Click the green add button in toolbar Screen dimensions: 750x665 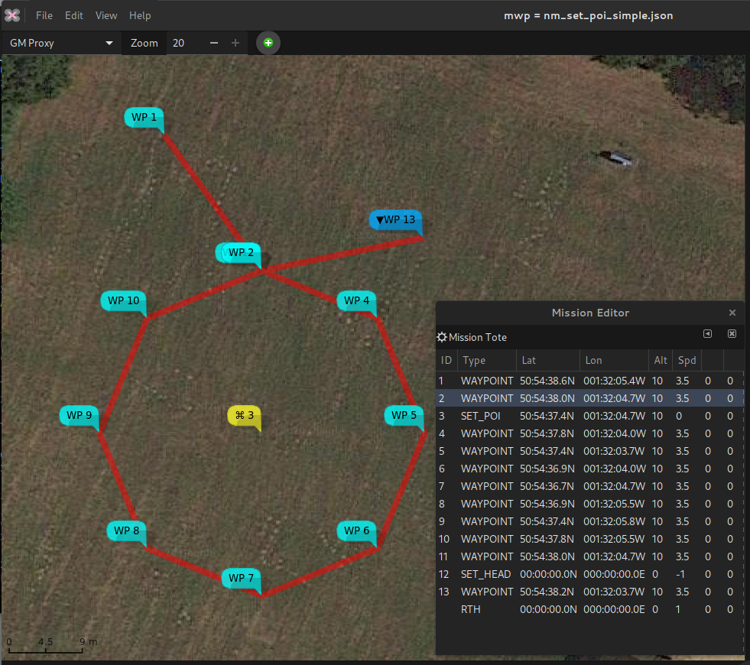[268, 43]
